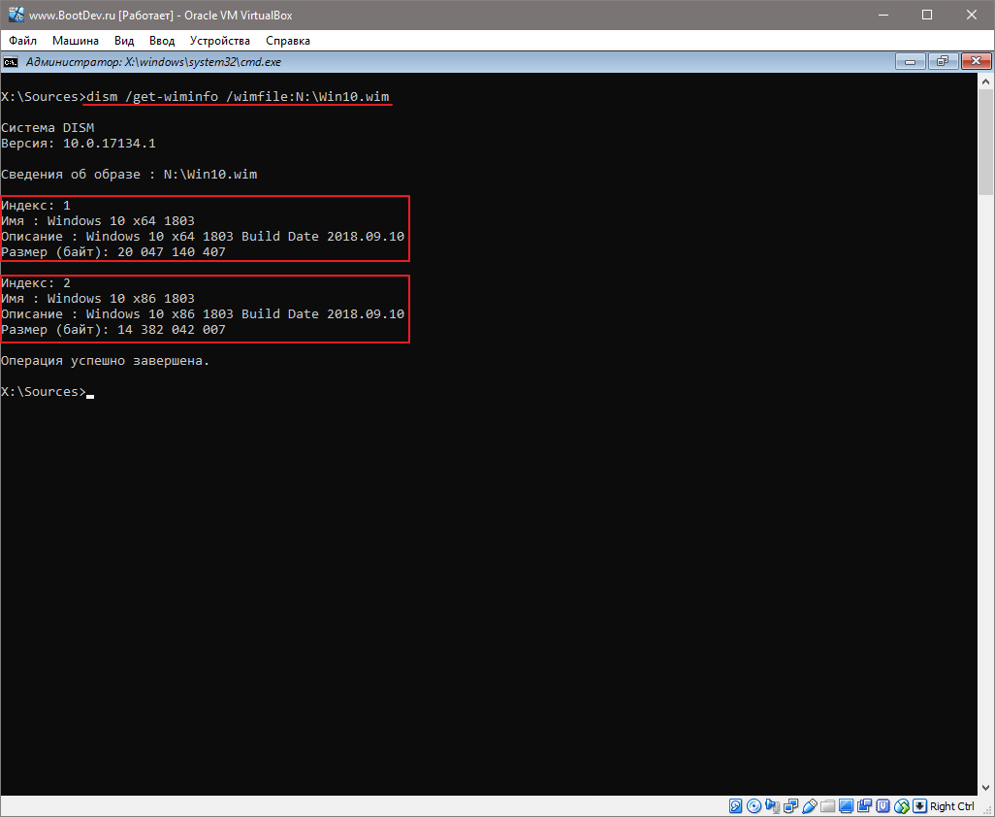This screenshot has height=817, width=995.
Task: Click the 'Индекс: 1' line
Action: (x=36, y=206)
